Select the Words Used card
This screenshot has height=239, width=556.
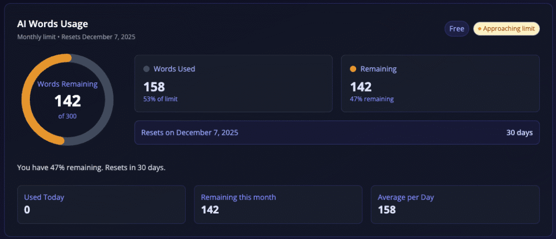pyautogui.click(x=233, y=83)
